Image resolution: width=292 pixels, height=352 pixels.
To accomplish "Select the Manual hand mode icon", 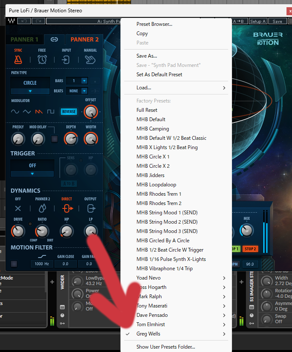I will tap(90, 59).
